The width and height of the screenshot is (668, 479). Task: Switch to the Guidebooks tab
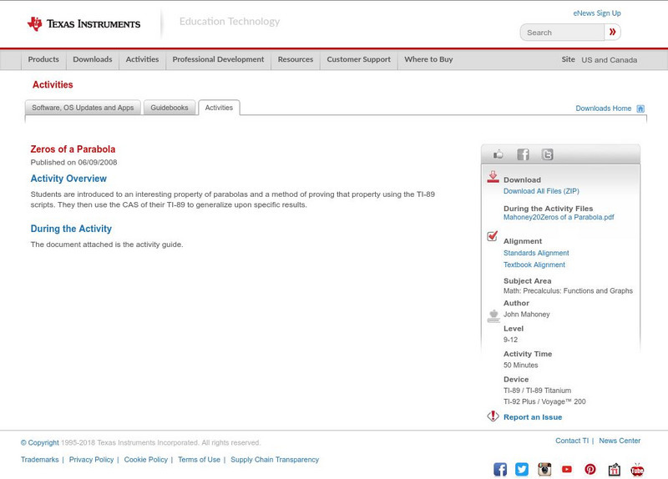pyautogui.click(x=170, y=108)
